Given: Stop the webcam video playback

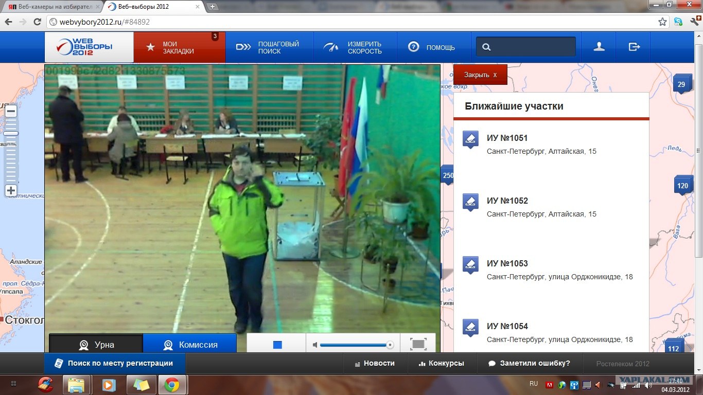Looking at the screenshot, I should 277,345.
